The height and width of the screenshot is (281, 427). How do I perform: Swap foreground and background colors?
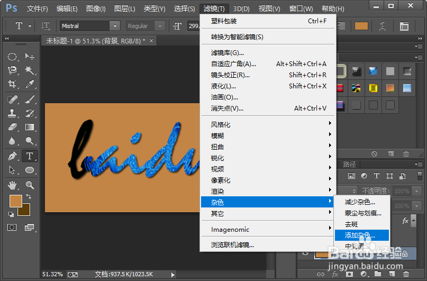point(29,196)
